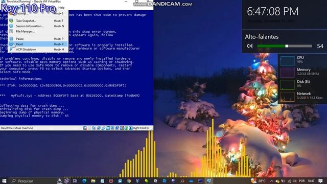
Task: Open VirtualBox Manager cube icon on taskbar
Action: (137, 181)
